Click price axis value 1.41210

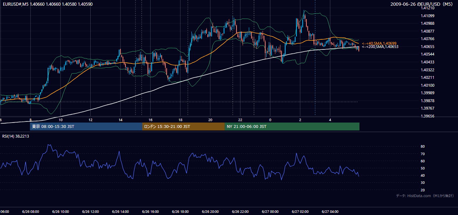point(428,8)
